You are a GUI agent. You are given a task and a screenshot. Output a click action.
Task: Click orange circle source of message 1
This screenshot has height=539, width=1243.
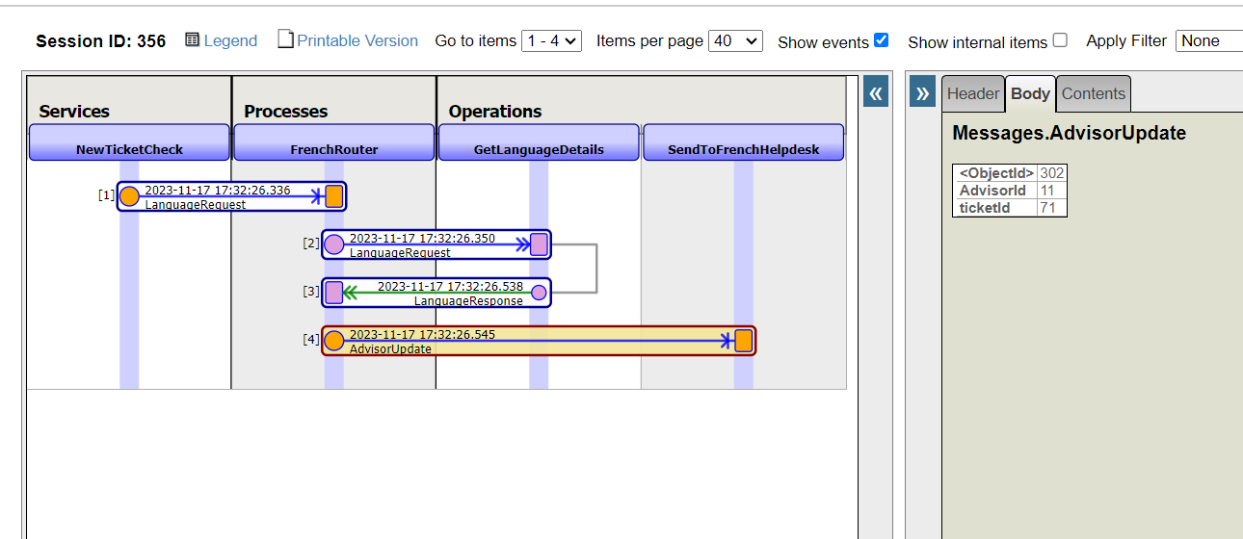tap(129, 196)
